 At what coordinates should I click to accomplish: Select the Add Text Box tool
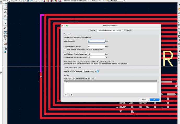point(179,44)
